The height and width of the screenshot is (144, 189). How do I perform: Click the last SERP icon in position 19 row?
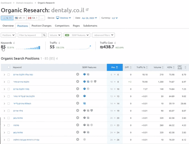coord(92,110)
